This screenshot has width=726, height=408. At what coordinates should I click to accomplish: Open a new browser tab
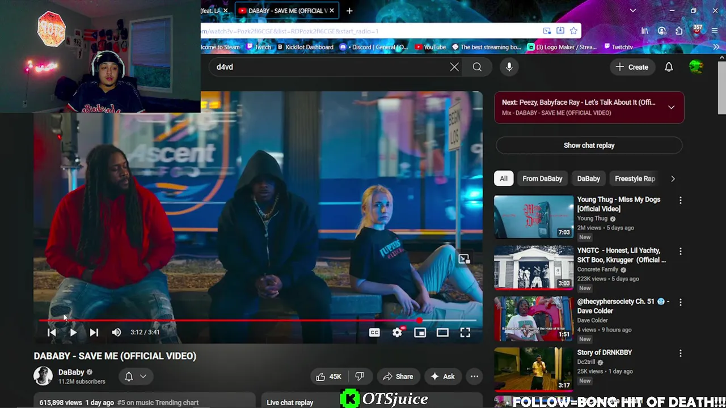pos(349,11)
